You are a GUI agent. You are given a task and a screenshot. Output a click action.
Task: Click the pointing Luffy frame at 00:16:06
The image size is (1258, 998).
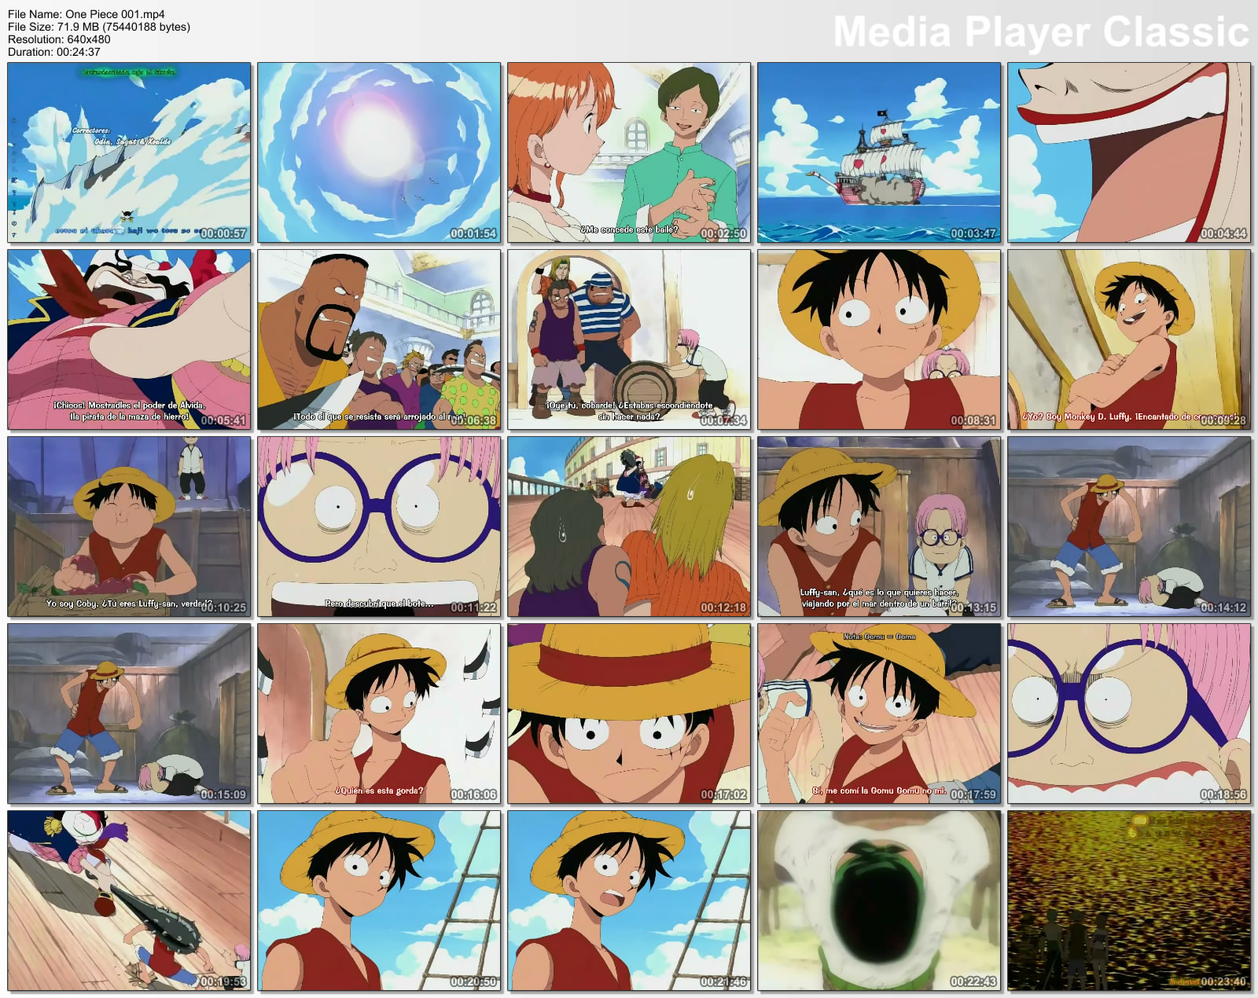[x=379, y=714]
